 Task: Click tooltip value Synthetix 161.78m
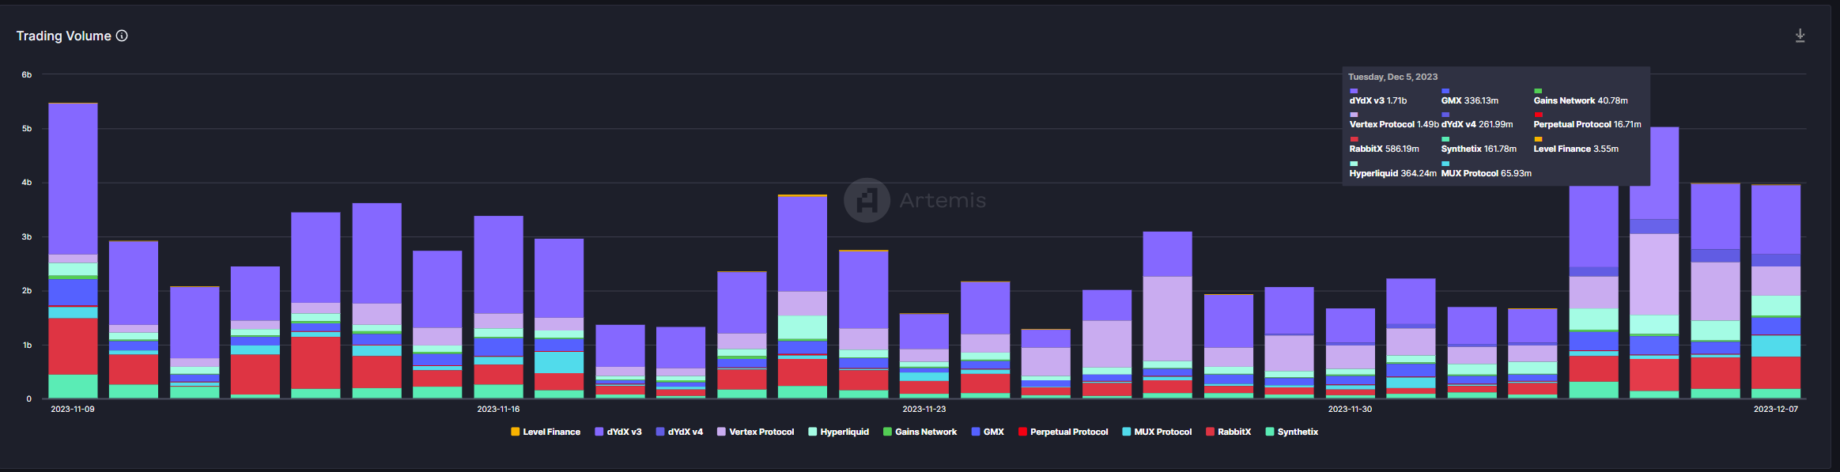1479,149
